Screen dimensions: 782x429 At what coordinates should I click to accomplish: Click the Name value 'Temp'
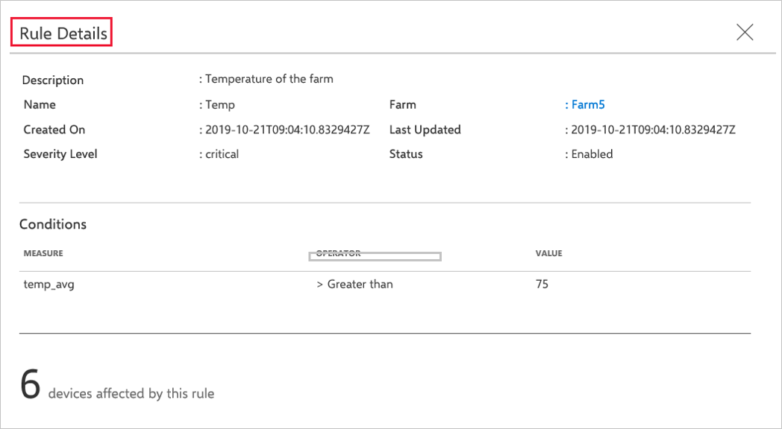pyautogui.click(x=220, y=105)
